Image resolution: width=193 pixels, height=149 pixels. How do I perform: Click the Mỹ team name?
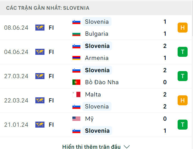click(x=89, y=119)
